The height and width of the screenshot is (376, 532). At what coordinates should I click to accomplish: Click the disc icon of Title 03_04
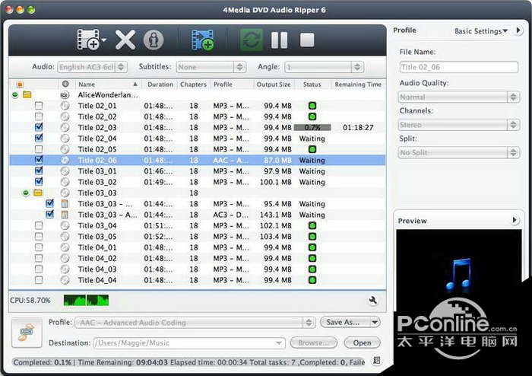[65, 225]
